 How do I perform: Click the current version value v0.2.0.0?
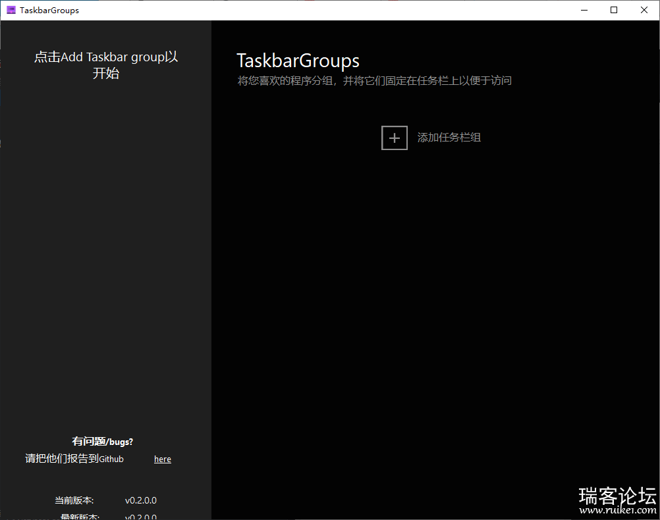pyautogui.click(x=141, y=500)
